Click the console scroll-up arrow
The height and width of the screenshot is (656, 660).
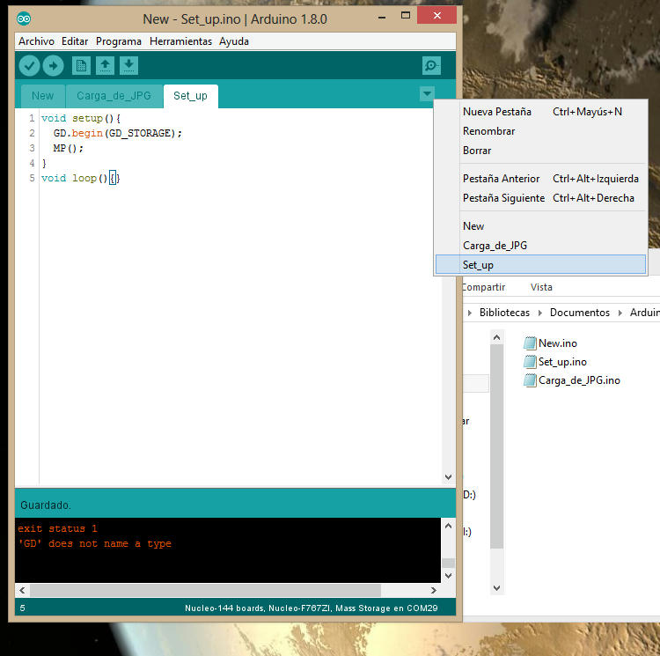(448, 526)
